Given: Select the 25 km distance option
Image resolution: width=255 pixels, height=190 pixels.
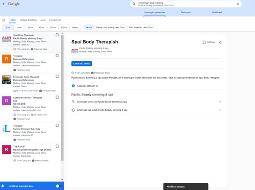Looking at the screenshot, I should click(31, 28).
